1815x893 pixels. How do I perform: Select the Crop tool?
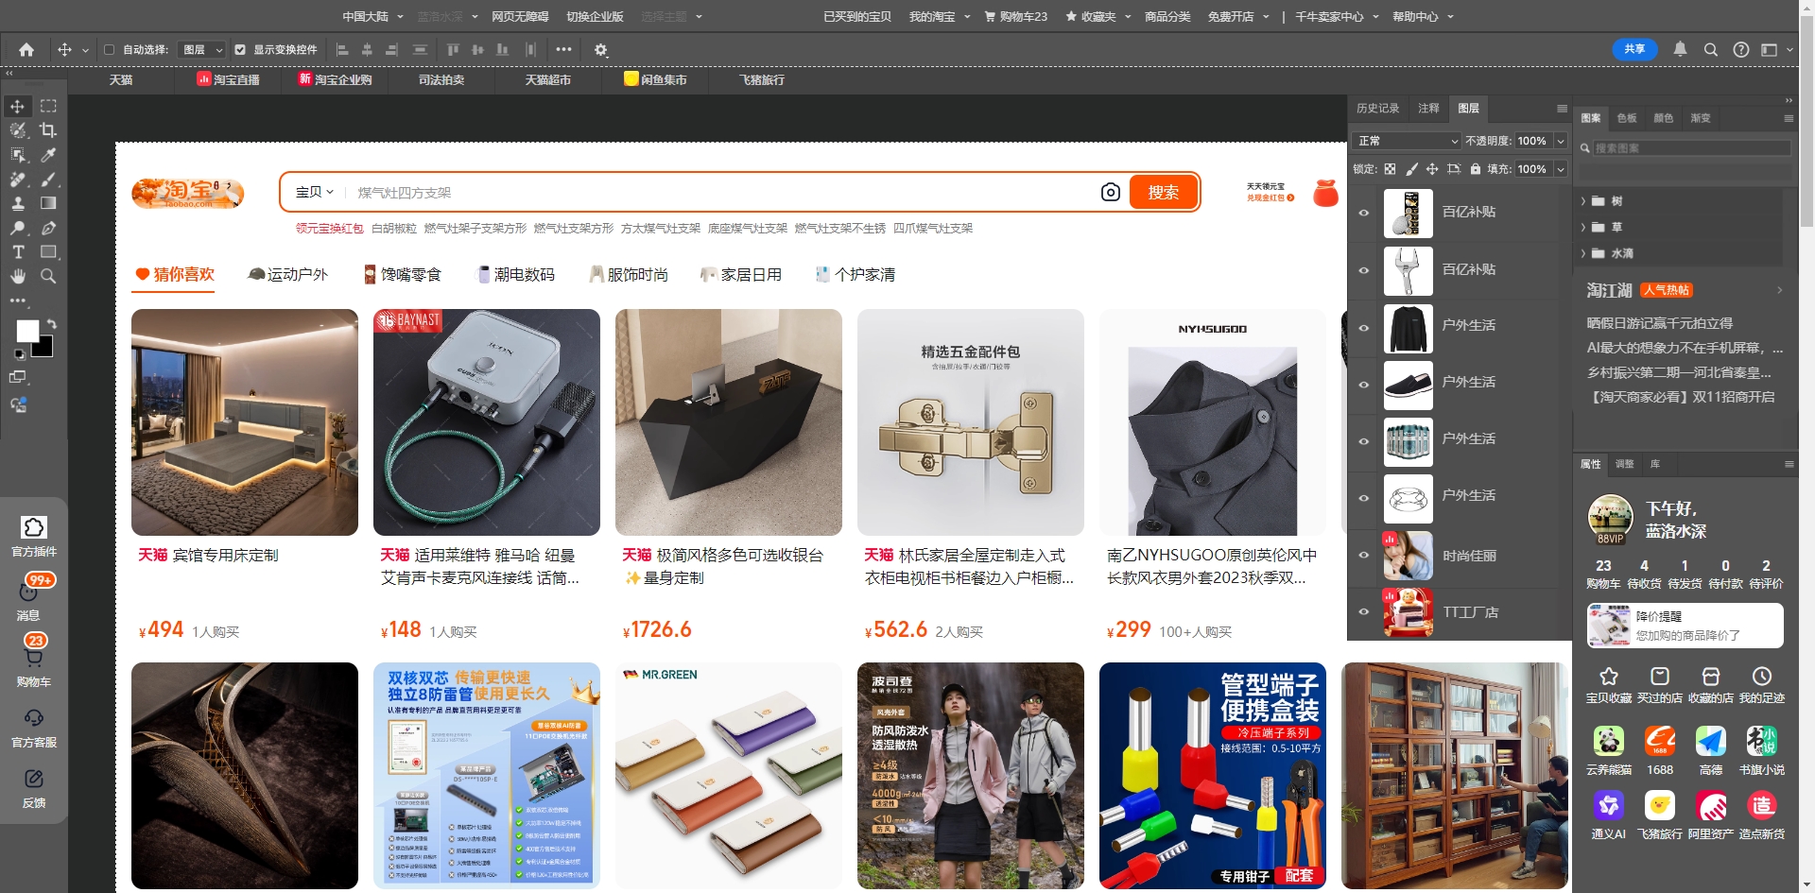click(x=48, y=130)
